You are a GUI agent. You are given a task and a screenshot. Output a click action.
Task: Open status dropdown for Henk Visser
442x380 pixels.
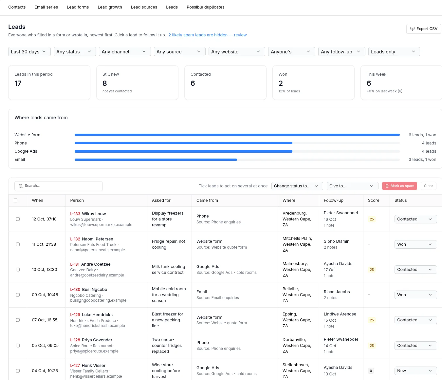point(416,371)
